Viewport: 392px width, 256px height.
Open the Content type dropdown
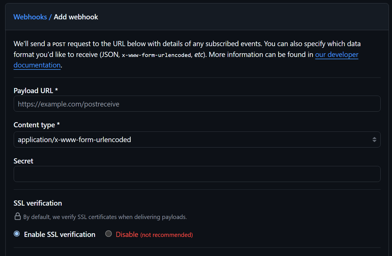pyautogui.click(x=197, y=140)
